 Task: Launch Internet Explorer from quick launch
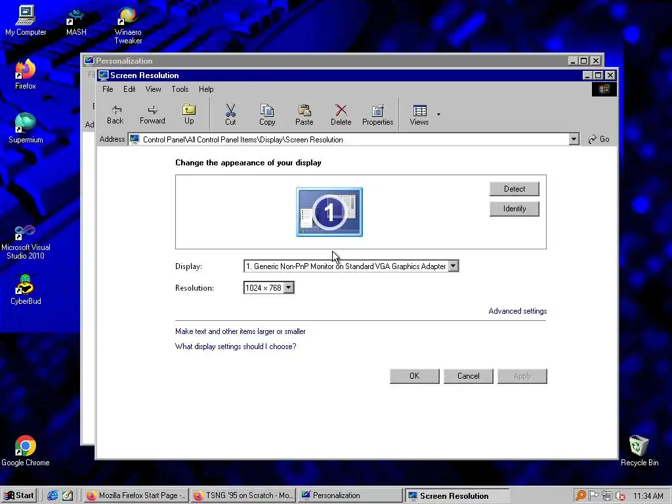(x=52, y=495)
